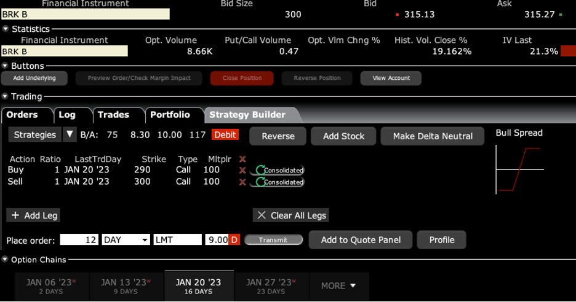
Task: Toggle the red D debit indicator
Action: (234, 239)
